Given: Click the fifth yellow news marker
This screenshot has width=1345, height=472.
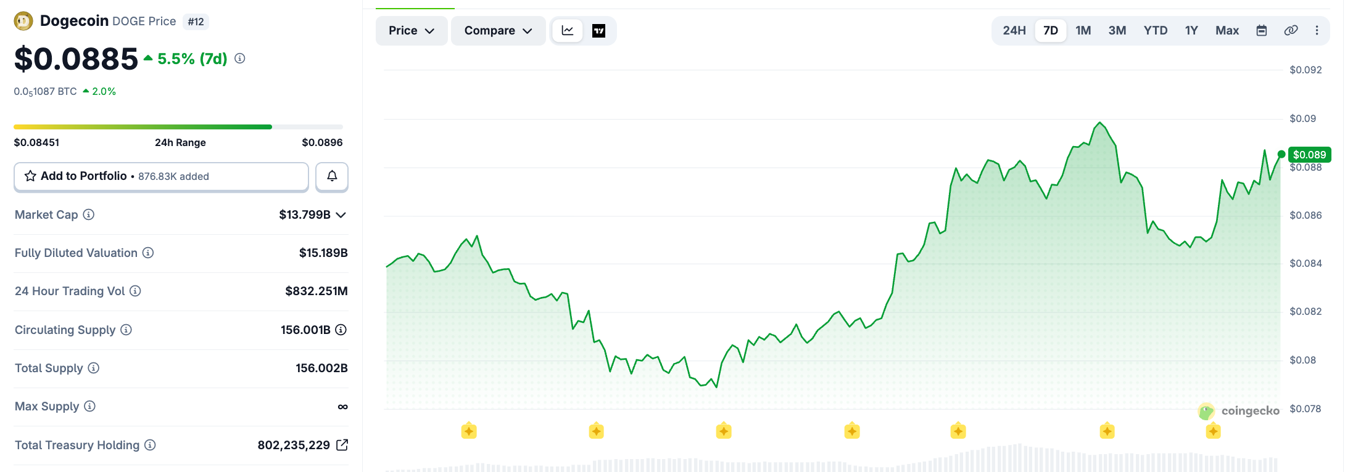Looking at the screenshot, I should click(958, 431).
